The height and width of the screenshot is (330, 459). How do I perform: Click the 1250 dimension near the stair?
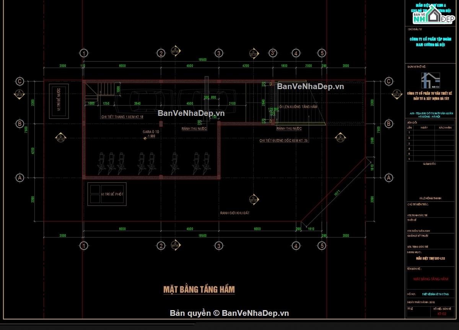[x=106, y=103]
